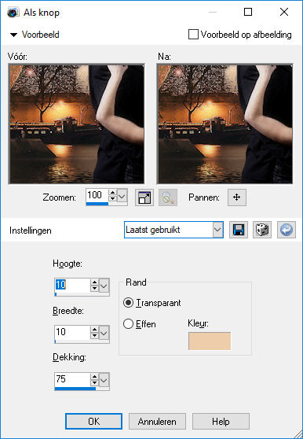This screenshot has height=439, width=303.
Task: Click the blue bar under Zoomen field
Action: tap(97, 204)
